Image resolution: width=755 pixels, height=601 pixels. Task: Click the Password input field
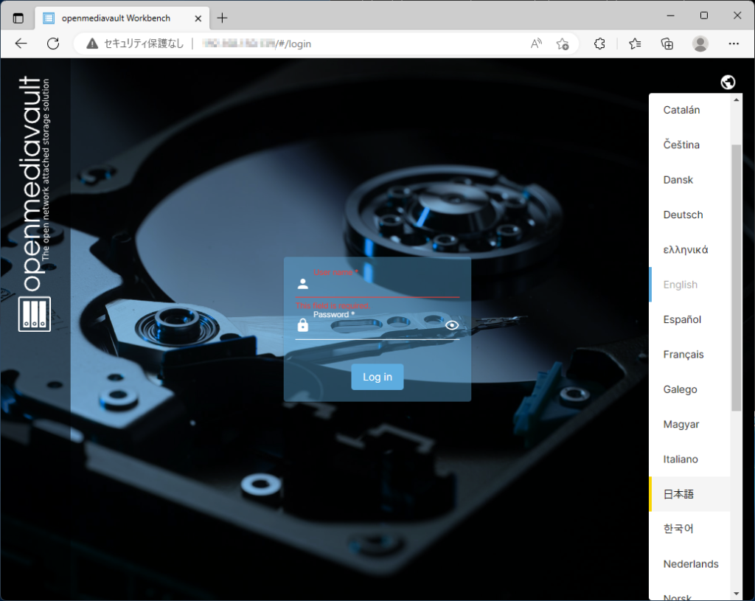[x=376, y=327]
